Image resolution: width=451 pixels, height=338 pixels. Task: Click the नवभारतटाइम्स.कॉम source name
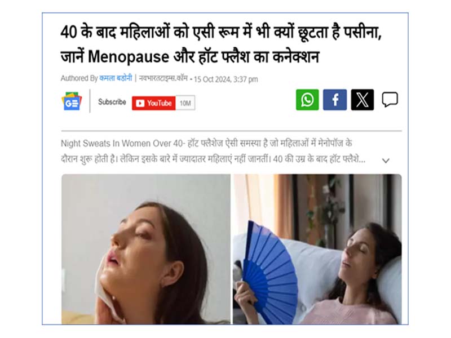pos(163,78)
